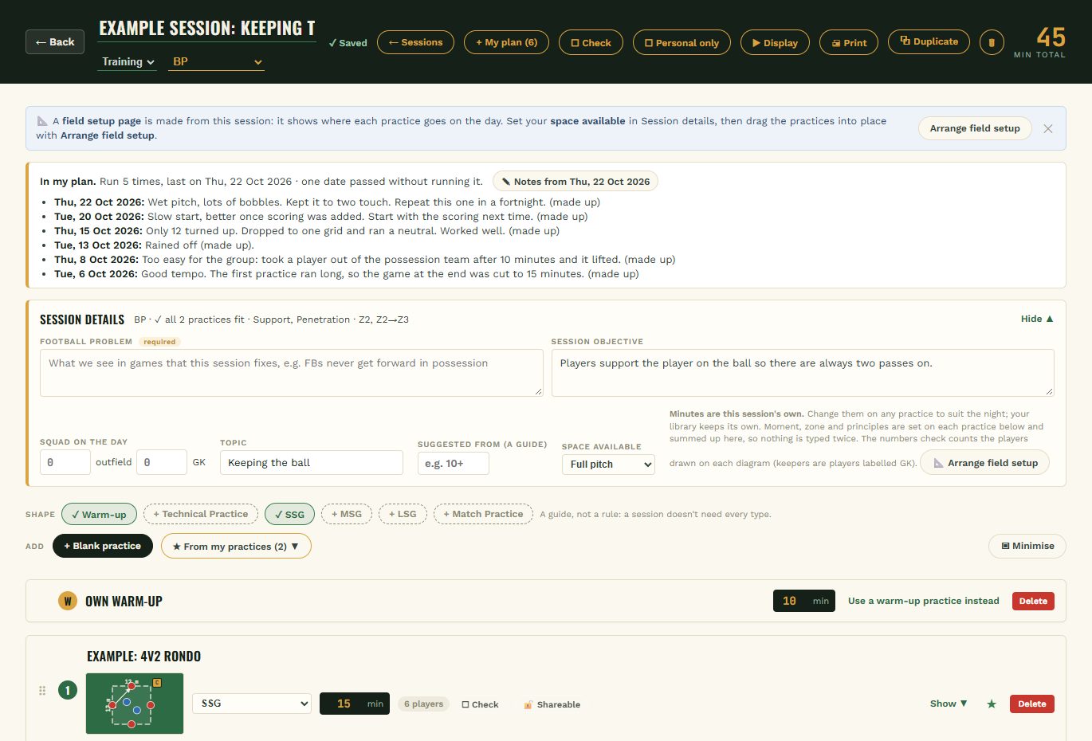The height and width of the screenshot is (741, 1092).
Task: Open the SSG type dropdown on the rondo practice
Action: [252, 704]
